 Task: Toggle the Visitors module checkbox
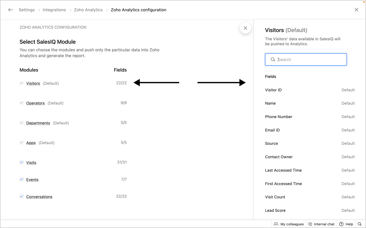tap(22, 83)
